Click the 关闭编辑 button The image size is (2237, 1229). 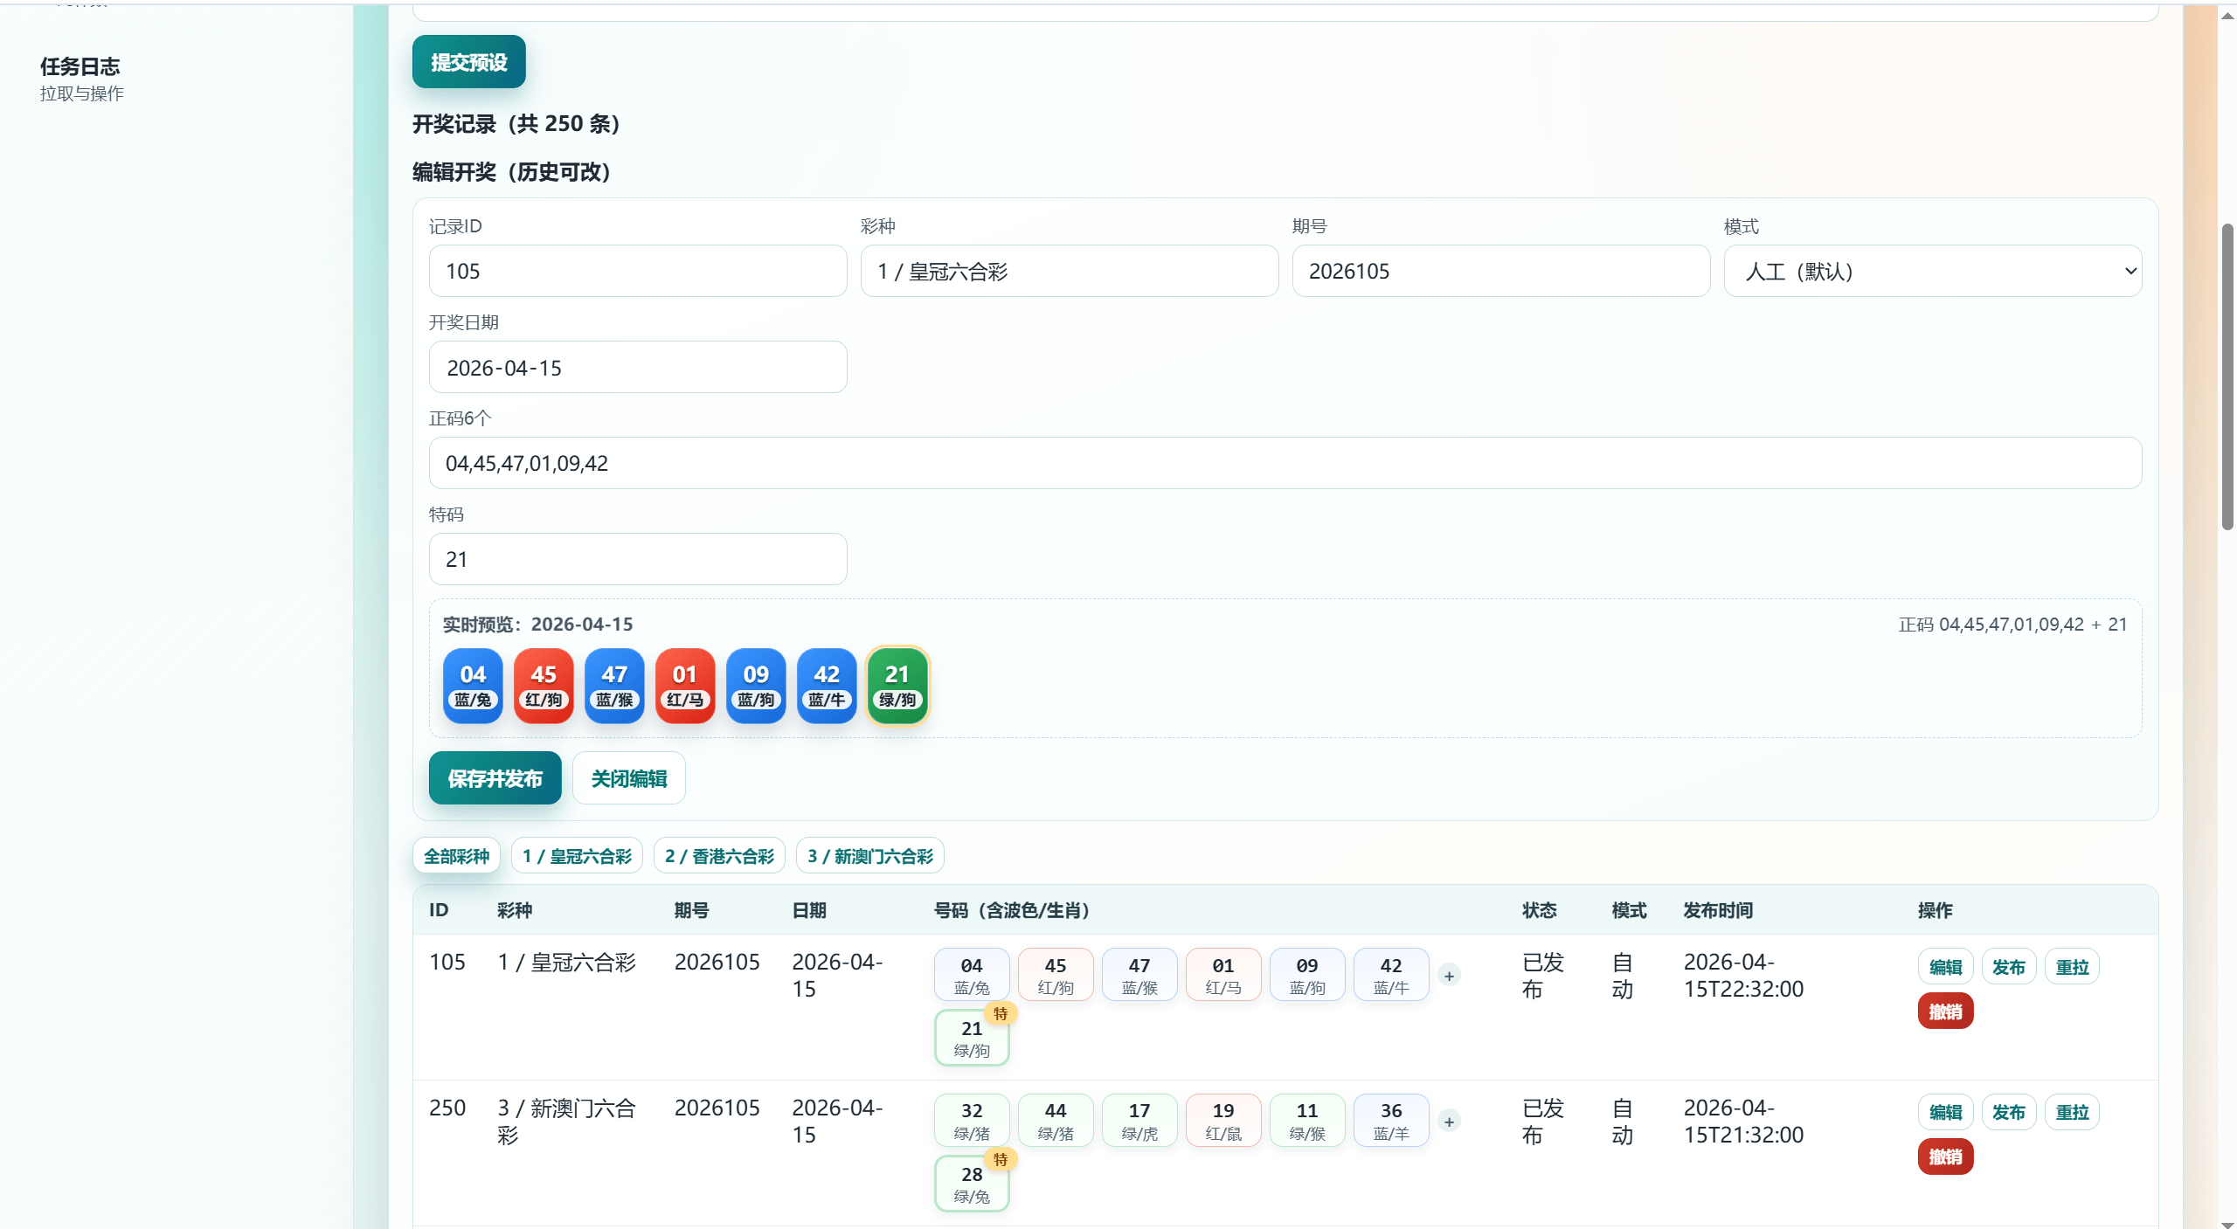[628, 778]
